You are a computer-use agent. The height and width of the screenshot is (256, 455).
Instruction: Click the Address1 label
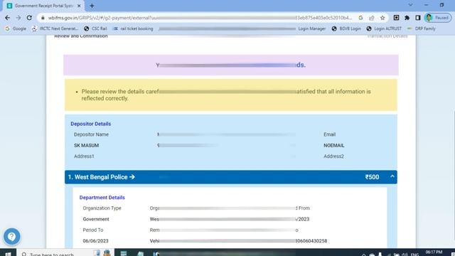(x=84, y=156)
